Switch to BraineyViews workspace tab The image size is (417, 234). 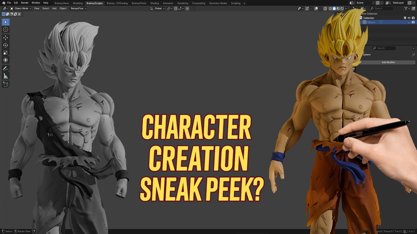click(62, 3)
